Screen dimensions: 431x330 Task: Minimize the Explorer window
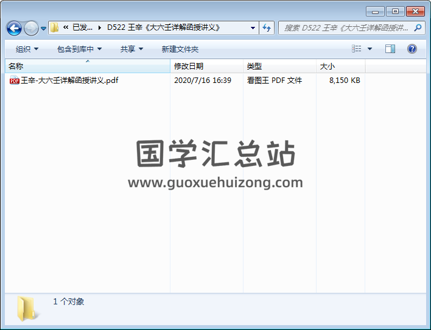[x=375, y=12]
